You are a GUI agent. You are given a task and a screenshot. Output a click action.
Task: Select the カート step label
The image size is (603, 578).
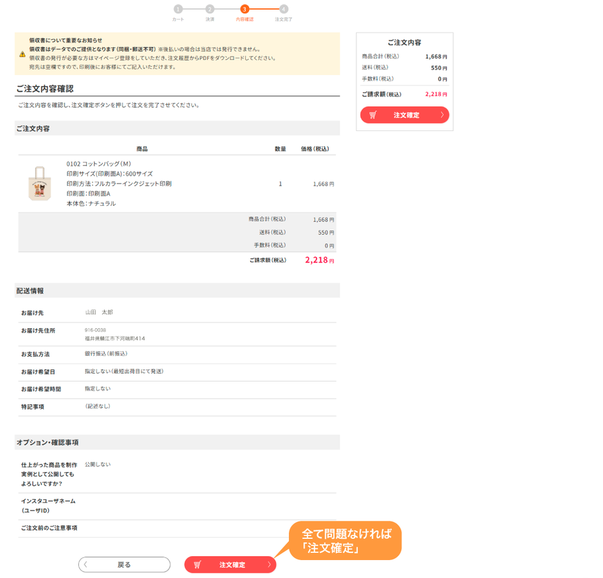[x=178, y=20]
